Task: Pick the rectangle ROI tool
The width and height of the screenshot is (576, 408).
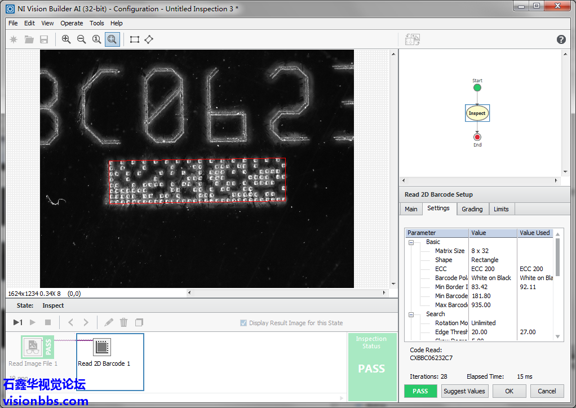Action: tap(135, 39)
